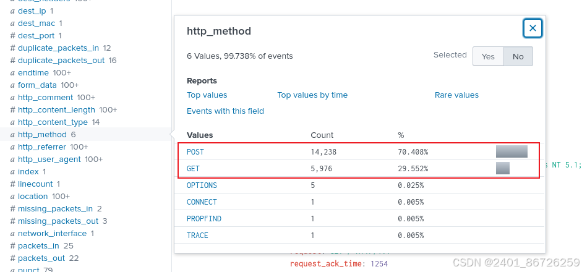Click the request_ack_time value 1254
The image size is (582, 272).
(379, 264)
